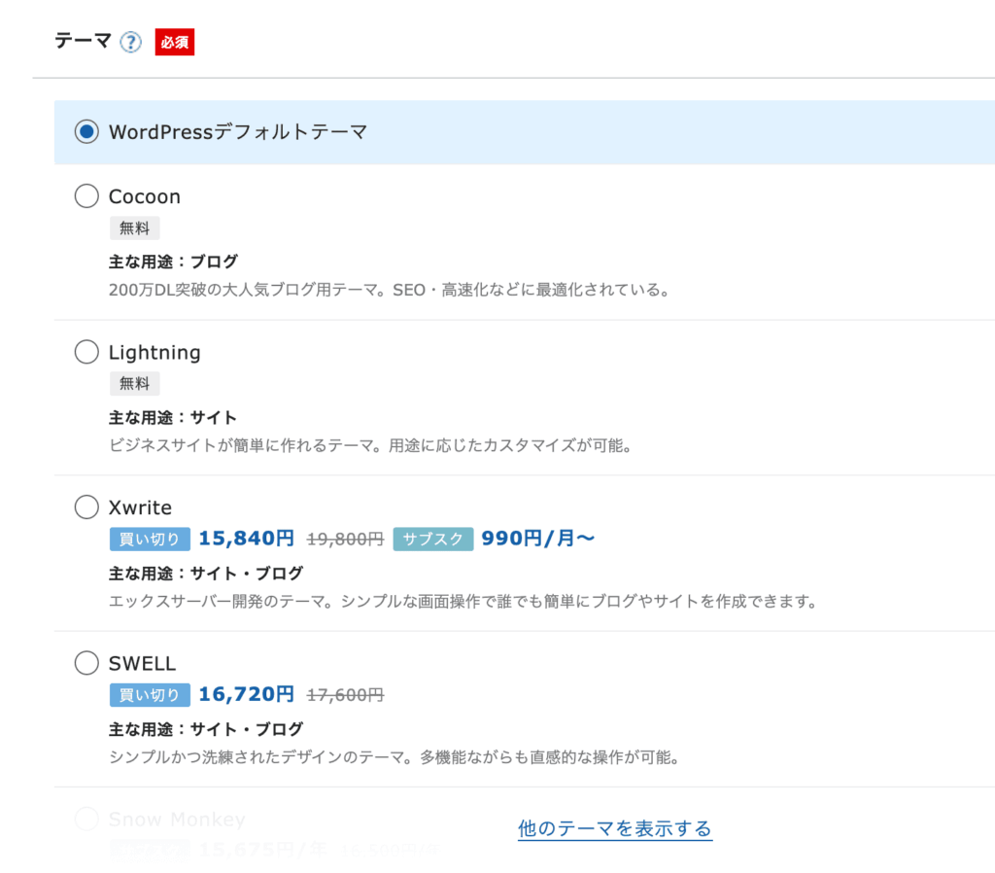Screen dimensions: 995x873
Task: Click the 買い切り badge under Xwrite
Action: [x=150, y=539]
